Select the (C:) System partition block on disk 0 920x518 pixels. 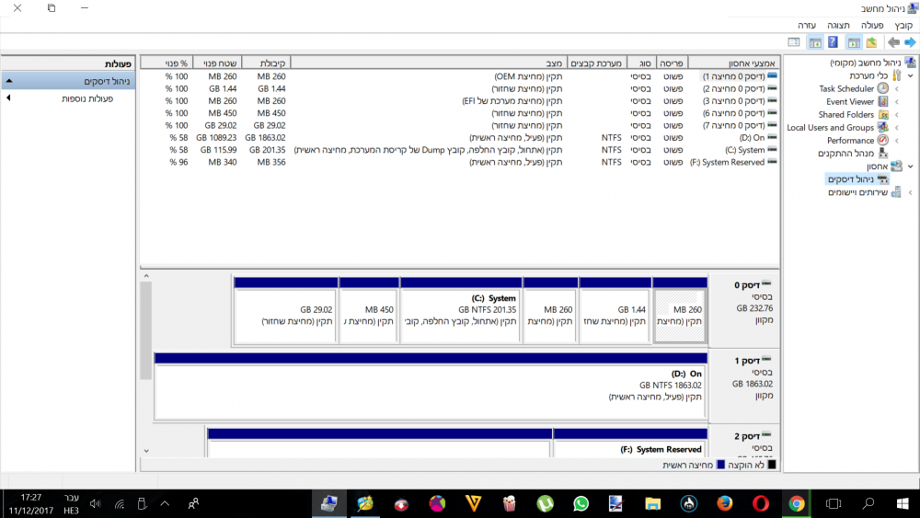point(461,310)
